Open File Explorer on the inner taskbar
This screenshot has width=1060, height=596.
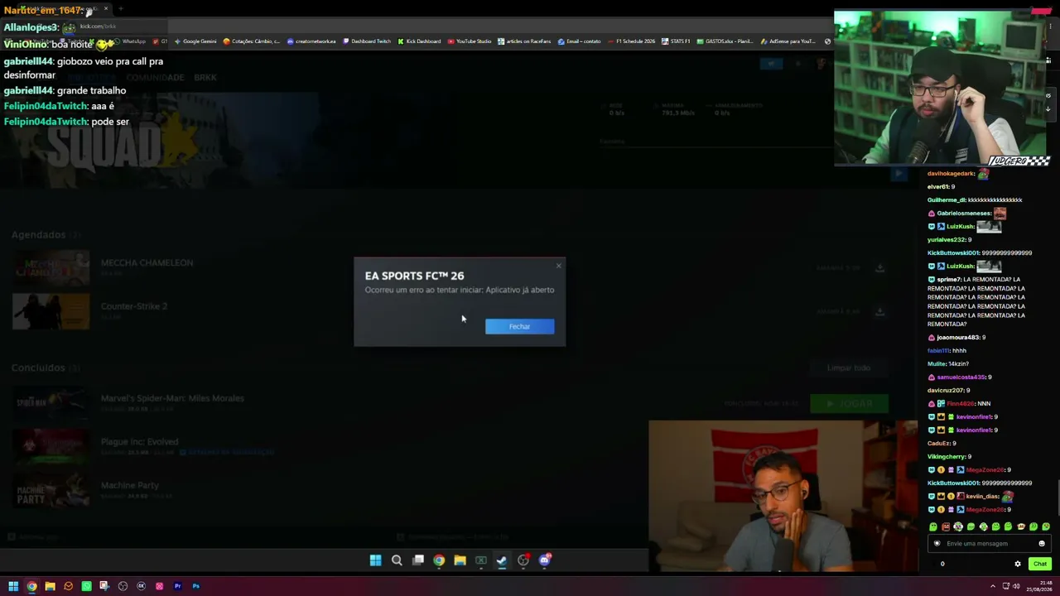(460, 560)
